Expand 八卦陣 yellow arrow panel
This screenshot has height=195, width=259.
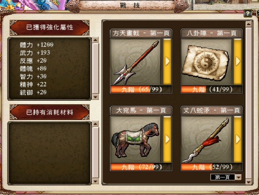click(x=238, y=62)
